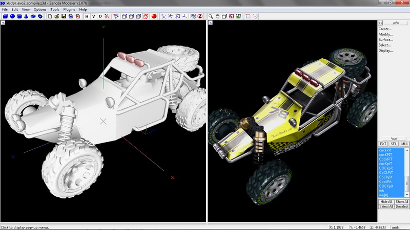Image resolution: width=410 pixels, height=230 pixels.
Task: Open the Tools menu
Action: click(x=55, y=9)
